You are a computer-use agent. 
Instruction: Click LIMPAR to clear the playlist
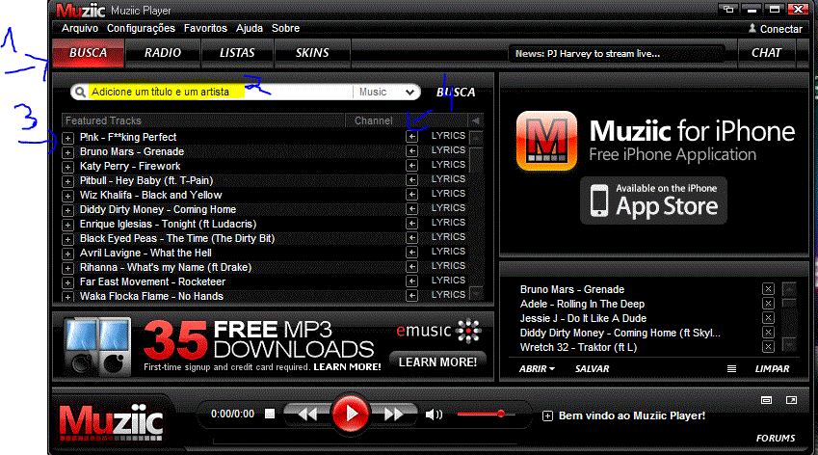pos(772,369)
